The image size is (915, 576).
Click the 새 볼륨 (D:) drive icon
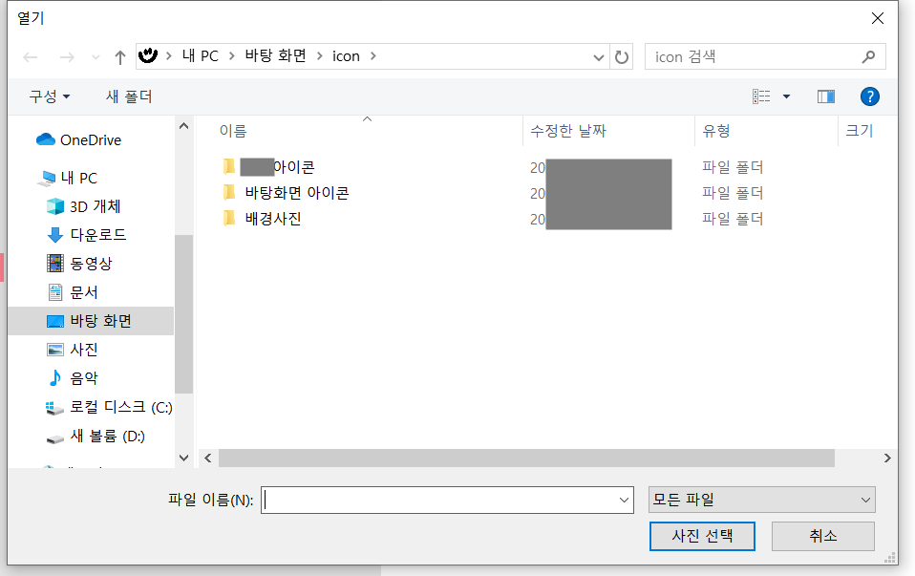(54, 438)
